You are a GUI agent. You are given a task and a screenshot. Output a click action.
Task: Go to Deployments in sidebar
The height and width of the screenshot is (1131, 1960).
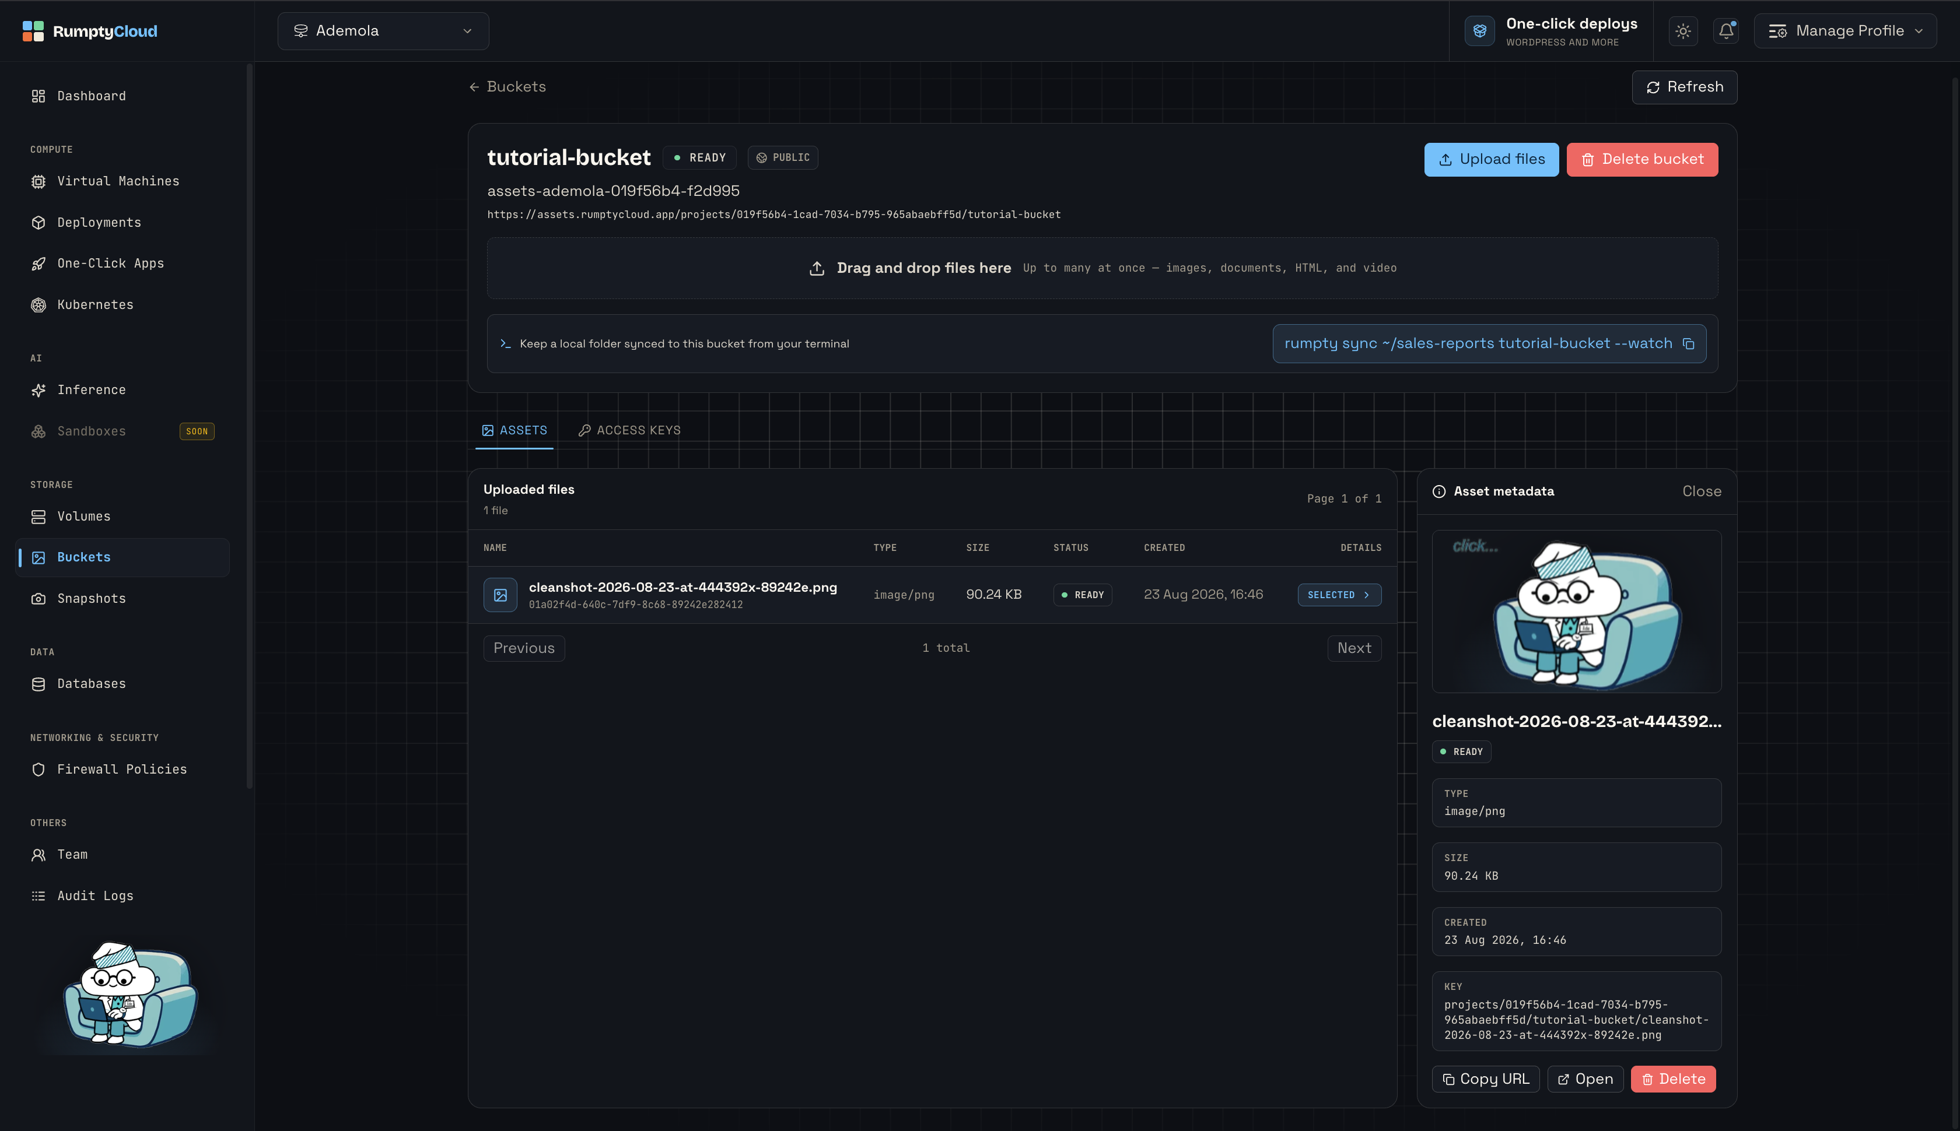[x=123, y=222]
